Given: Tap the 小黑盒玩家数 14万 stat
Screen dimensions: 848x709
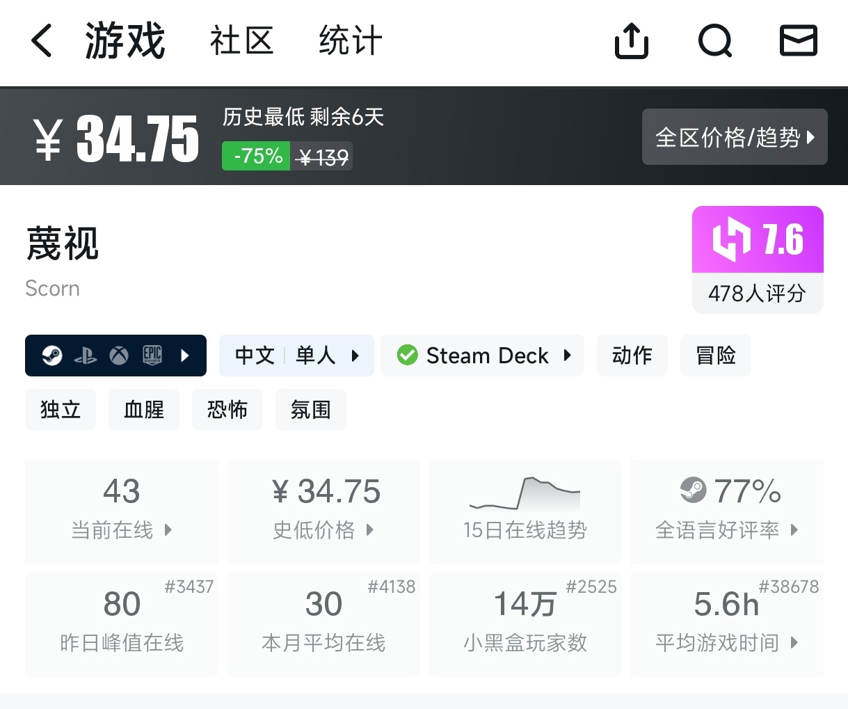Looking at the screenshot, I should [525, 624].
